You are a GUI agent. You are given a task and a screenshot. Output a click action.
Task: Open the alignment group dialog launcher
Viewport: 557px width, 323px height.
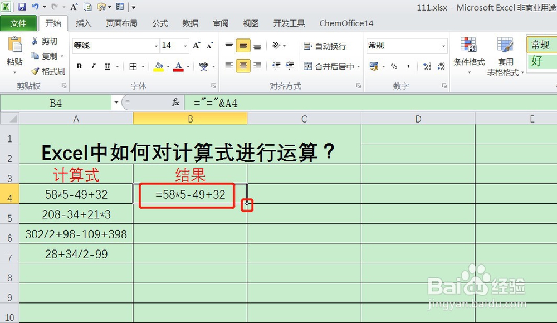coord(358,86)
